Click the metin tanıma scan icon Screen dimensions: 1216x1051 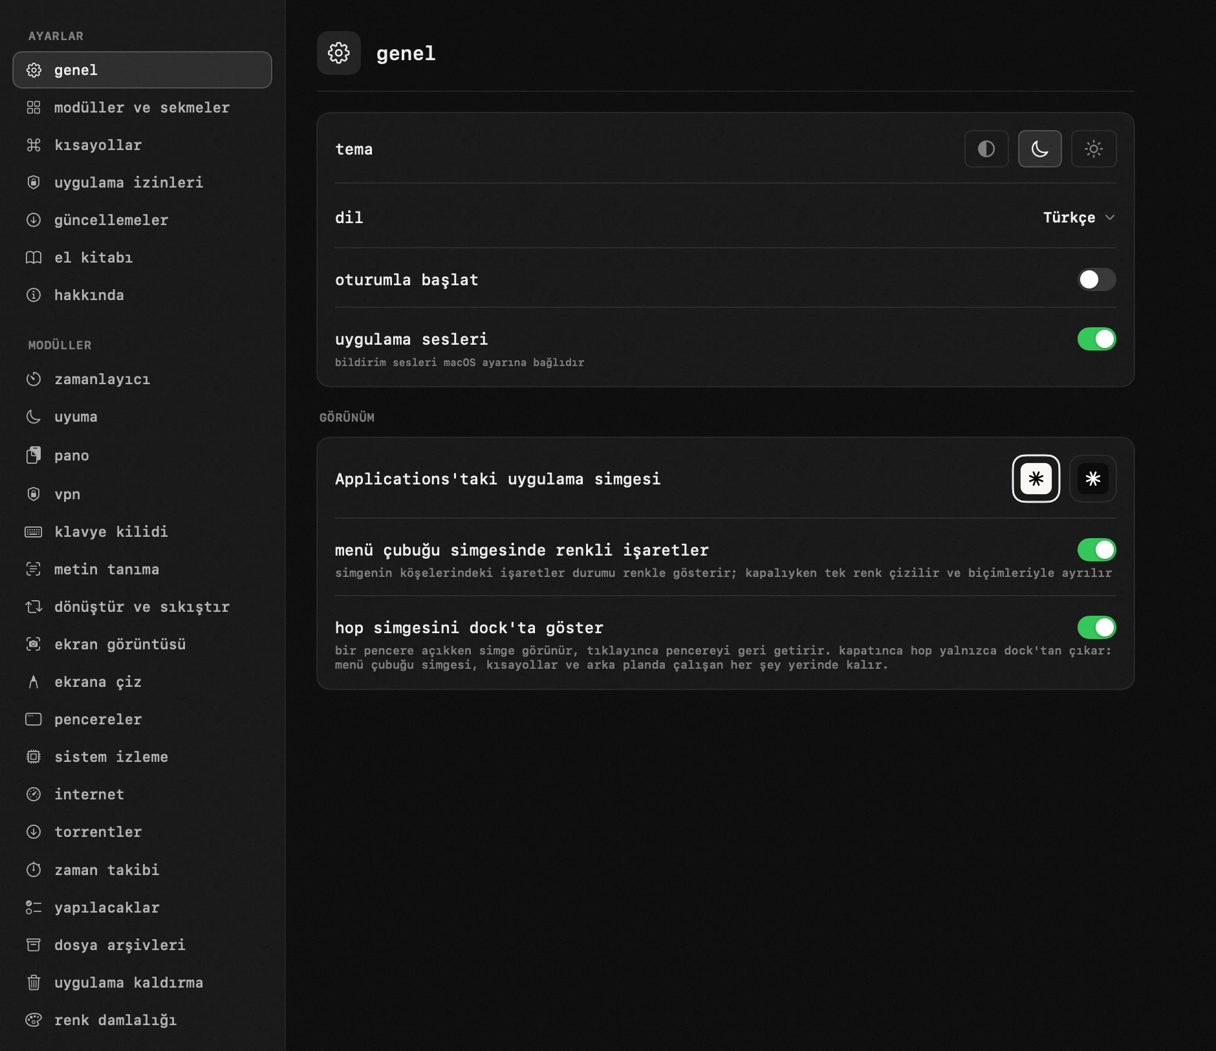coord(34,569)
